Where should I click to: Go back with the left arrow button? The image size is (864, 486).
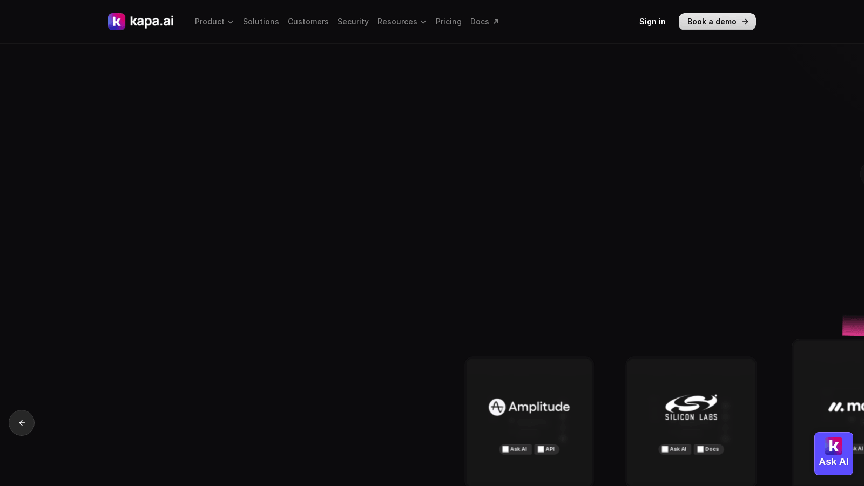(22, 423)
